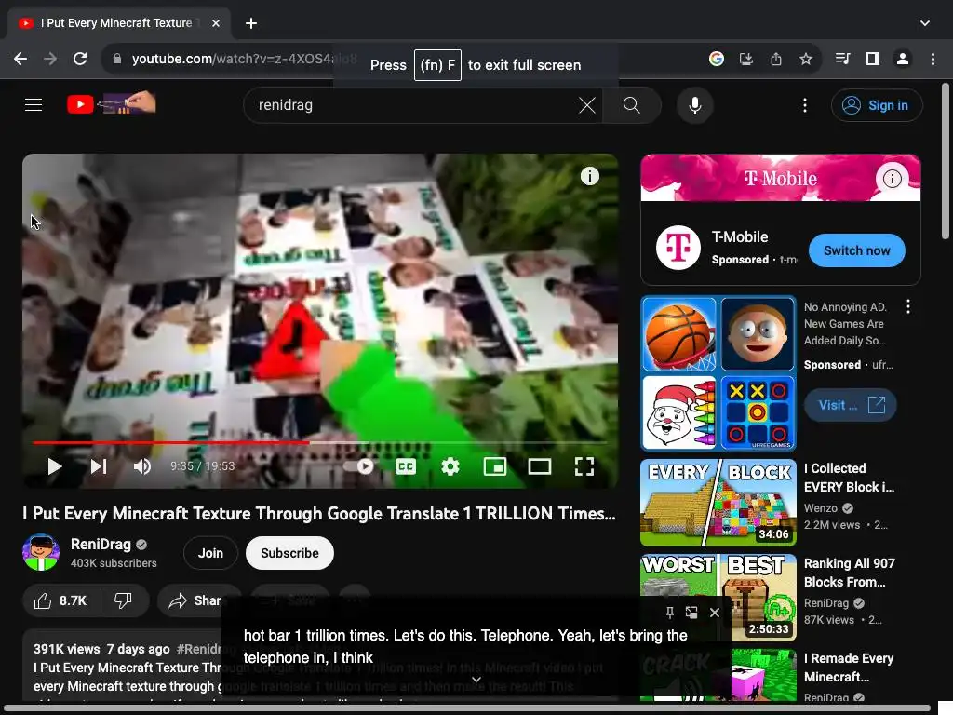The image size is (953, 715).
Task: Dislike the video
Action: 124,600
